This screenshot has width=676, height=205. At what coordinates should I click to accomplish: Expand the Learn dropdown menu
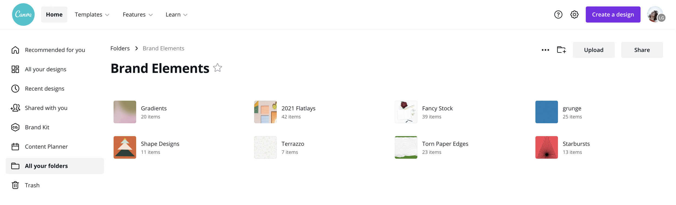(x=176, y=15)
